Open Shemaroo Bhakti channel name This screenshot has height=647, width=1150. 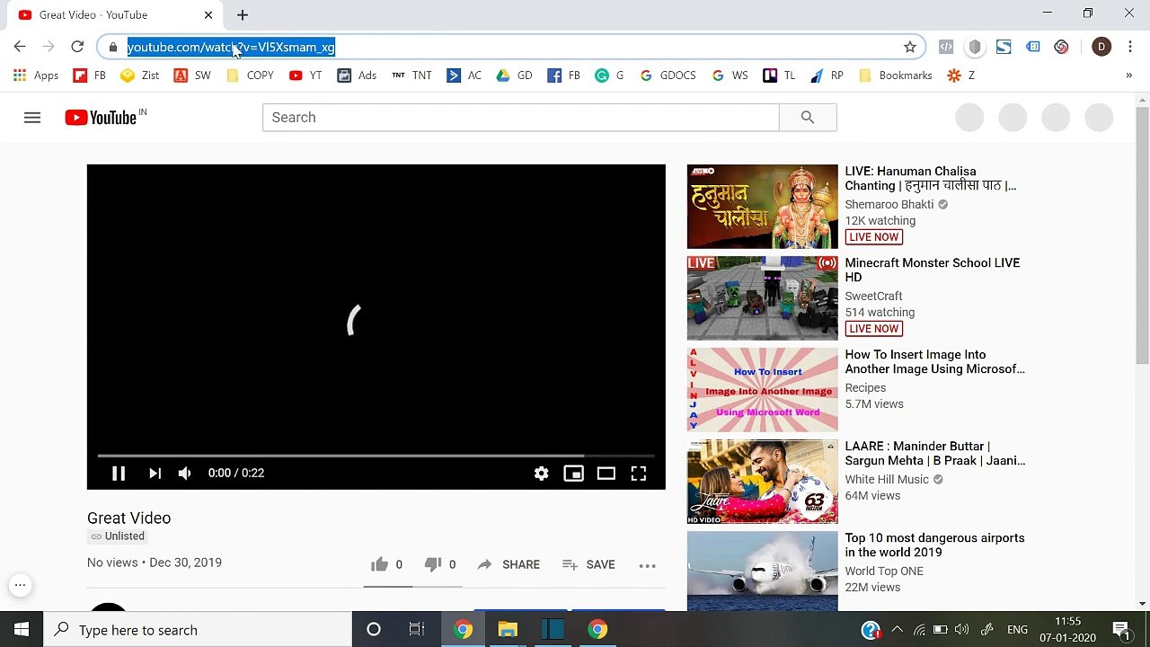(889, 204)
